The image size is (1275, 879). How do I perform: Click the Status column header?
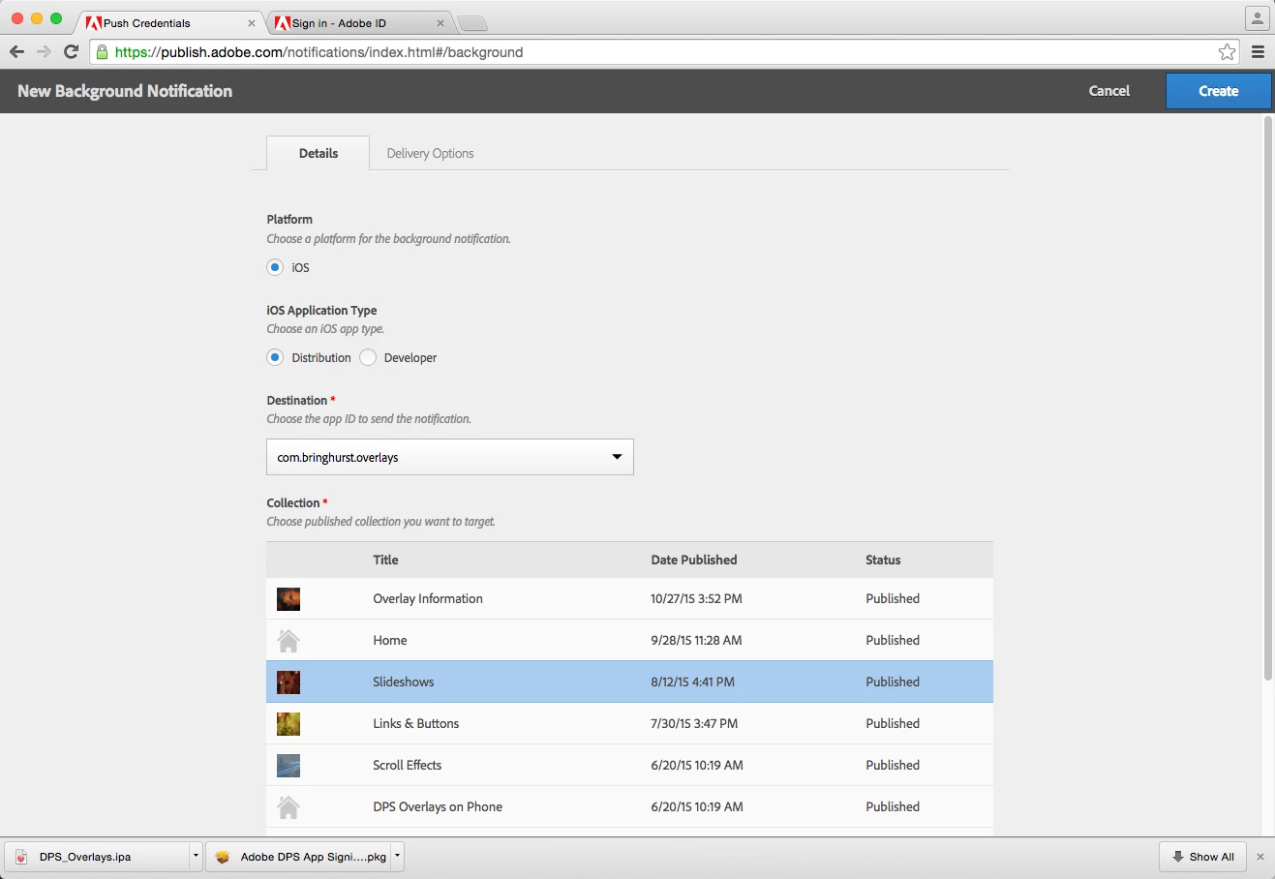[x=883, y=561]
